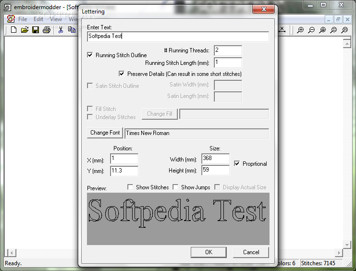Viewport: 356px width, 271px height.
Task: Restore the inner document window
Action: [x=338, y=20]
